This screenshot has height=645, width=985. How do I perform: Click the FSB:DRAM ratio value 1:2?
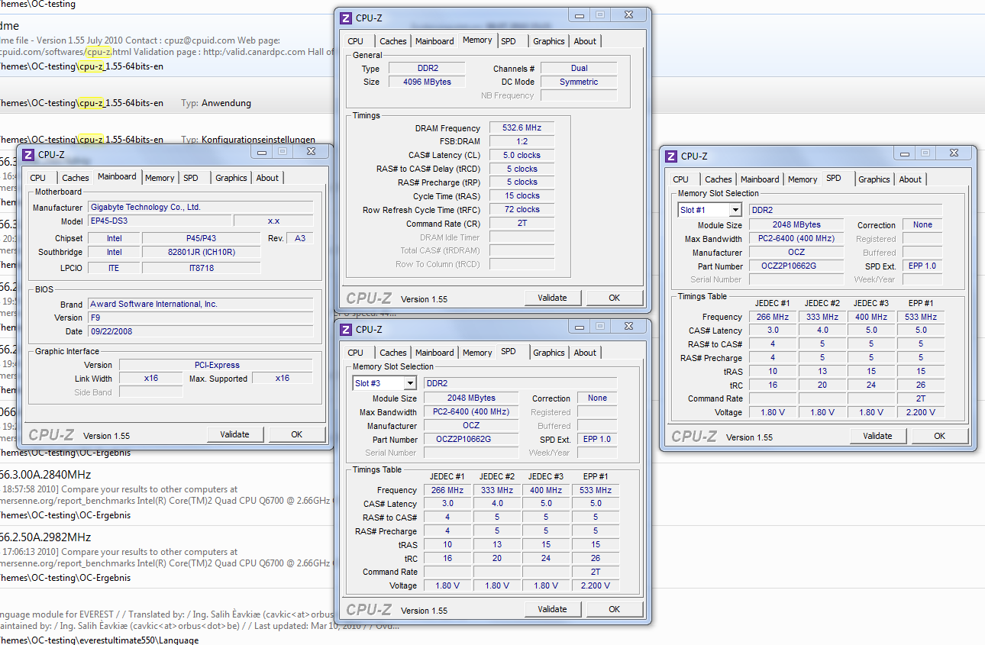point(522,141)
